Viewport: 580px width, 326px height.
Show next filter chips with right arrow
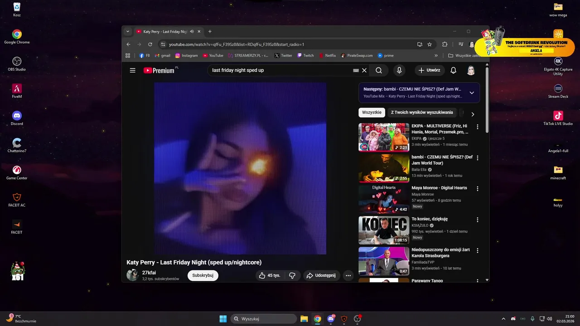[x=473, y=114]
